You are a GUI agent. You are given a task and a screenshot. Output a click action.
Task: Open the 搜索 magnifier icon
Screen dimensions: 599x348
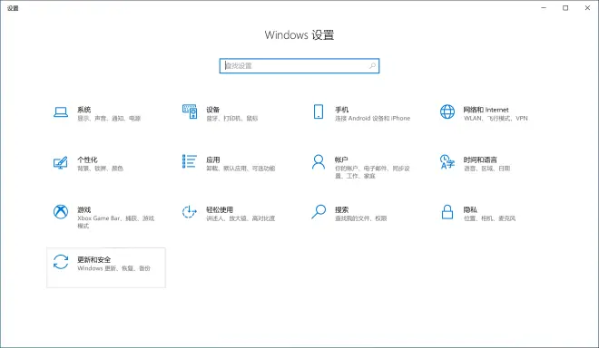(319, 212)
